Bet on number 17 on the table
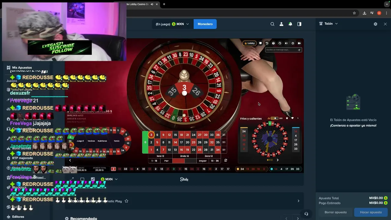The width and height of the screenshot is (391, 220). pyautogui.click(x=181, y=142)
